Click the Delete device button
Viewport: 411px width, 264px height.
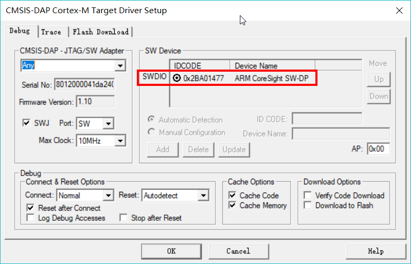199,150
